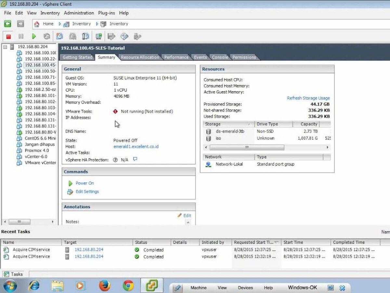The image size is (390, 293).
Task: Click the Suspend (pause) toolbar icon
Action: (x=21, y=36)
